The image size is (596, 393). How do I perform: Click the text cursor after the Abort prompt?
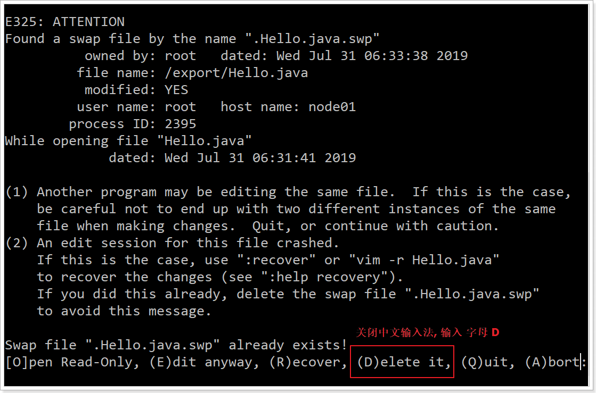583,362
